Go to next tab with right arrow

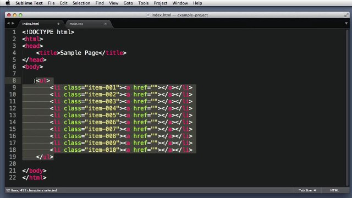coord(13,23)
